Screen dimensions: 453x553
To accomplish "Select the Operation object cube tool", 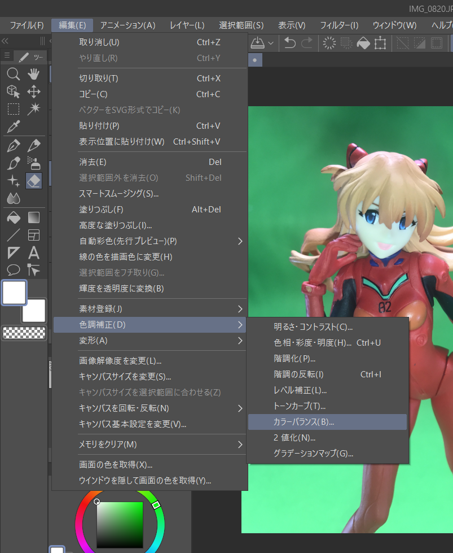I will 14,92.
